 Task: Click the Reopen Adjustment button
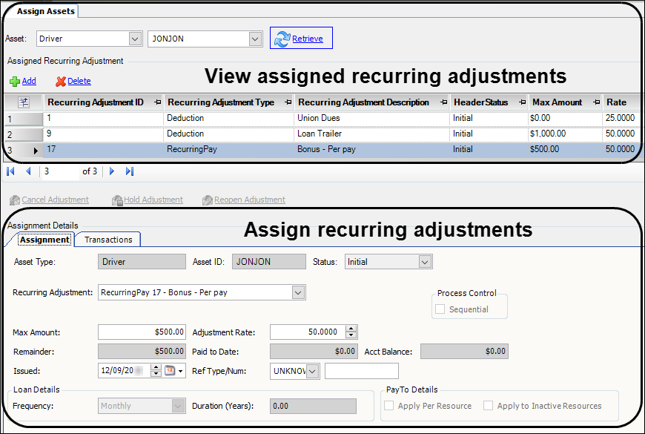[244, 200]
